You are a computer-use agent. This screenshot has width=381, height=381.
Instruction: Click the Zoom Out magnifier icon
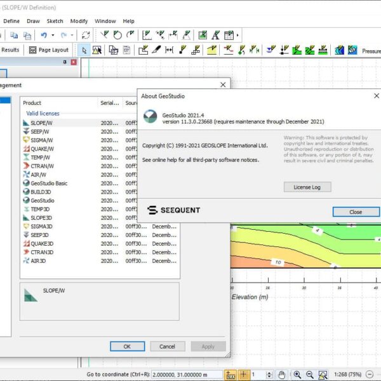coord(309,375)
